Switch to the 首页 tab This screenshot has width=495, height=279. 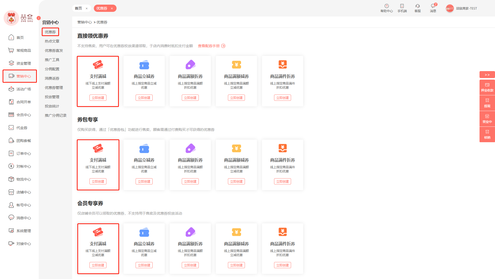pyautogui.click(x=78, y=8)
